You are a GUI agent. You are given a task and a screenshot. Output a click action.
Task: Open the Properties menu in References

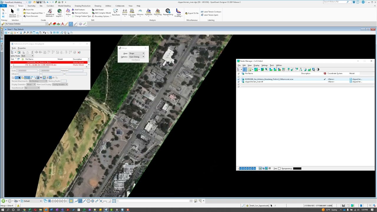(22, 48)
